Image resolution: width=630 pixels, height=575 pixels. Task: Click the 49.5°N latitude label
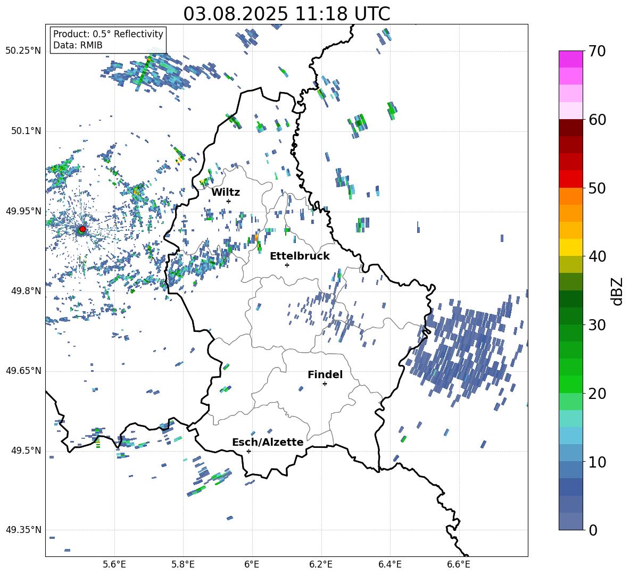[26, 451]
